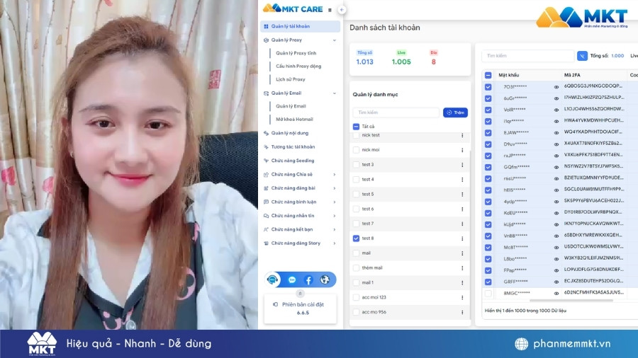Screen dimensions: 638x358
Task: Click the Quản lý Proxy icon
Action: tap(266, 40)
